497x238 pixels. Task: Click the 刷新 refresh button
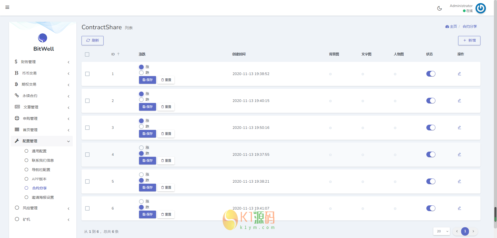92,41
